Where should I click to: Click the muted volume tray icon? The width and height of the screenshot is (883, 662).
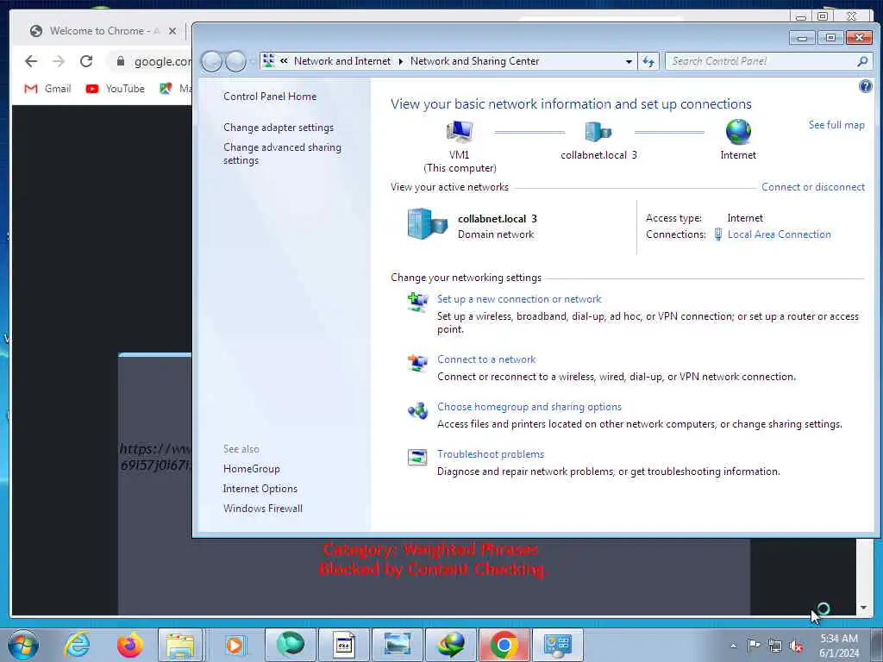pos(796,646)
